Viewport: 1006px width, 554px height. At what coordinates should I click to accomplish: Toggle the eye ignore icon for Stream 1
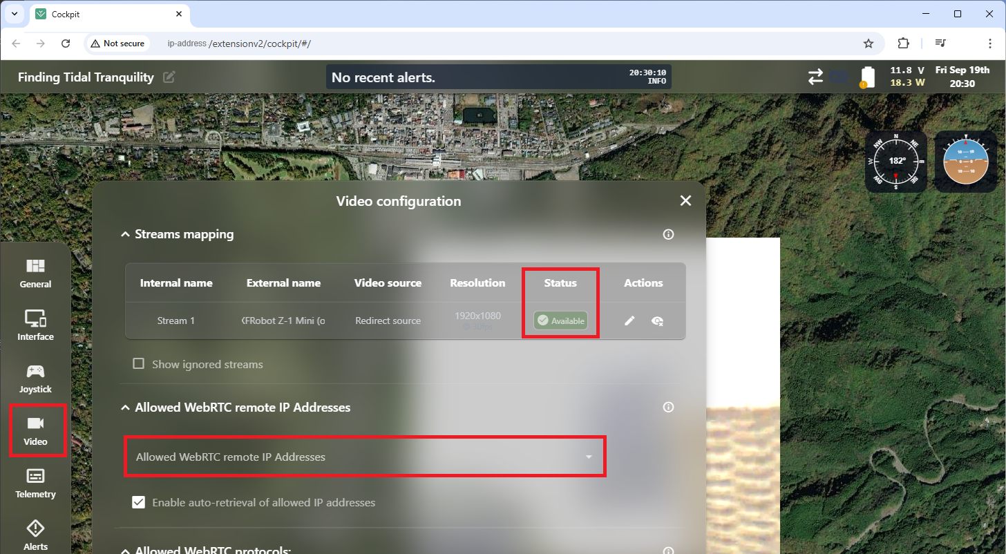[x=657, y=321]
